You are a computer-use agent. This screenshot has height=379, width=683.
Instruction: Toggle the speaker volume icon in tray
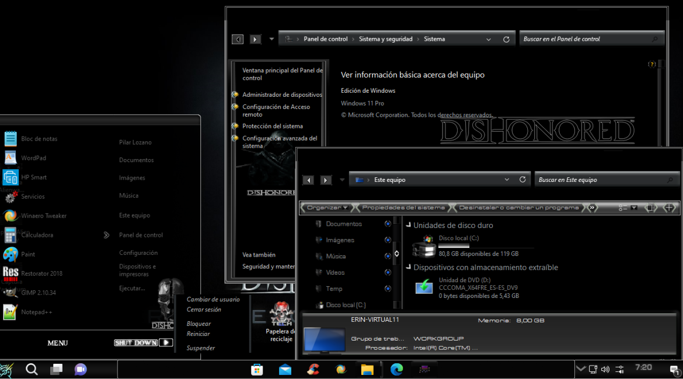pos(605,369)
